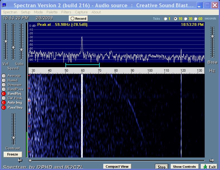Click the 2/8/2008 date display
This screenshot has width=220, height=170.
(x=44, y=18)
